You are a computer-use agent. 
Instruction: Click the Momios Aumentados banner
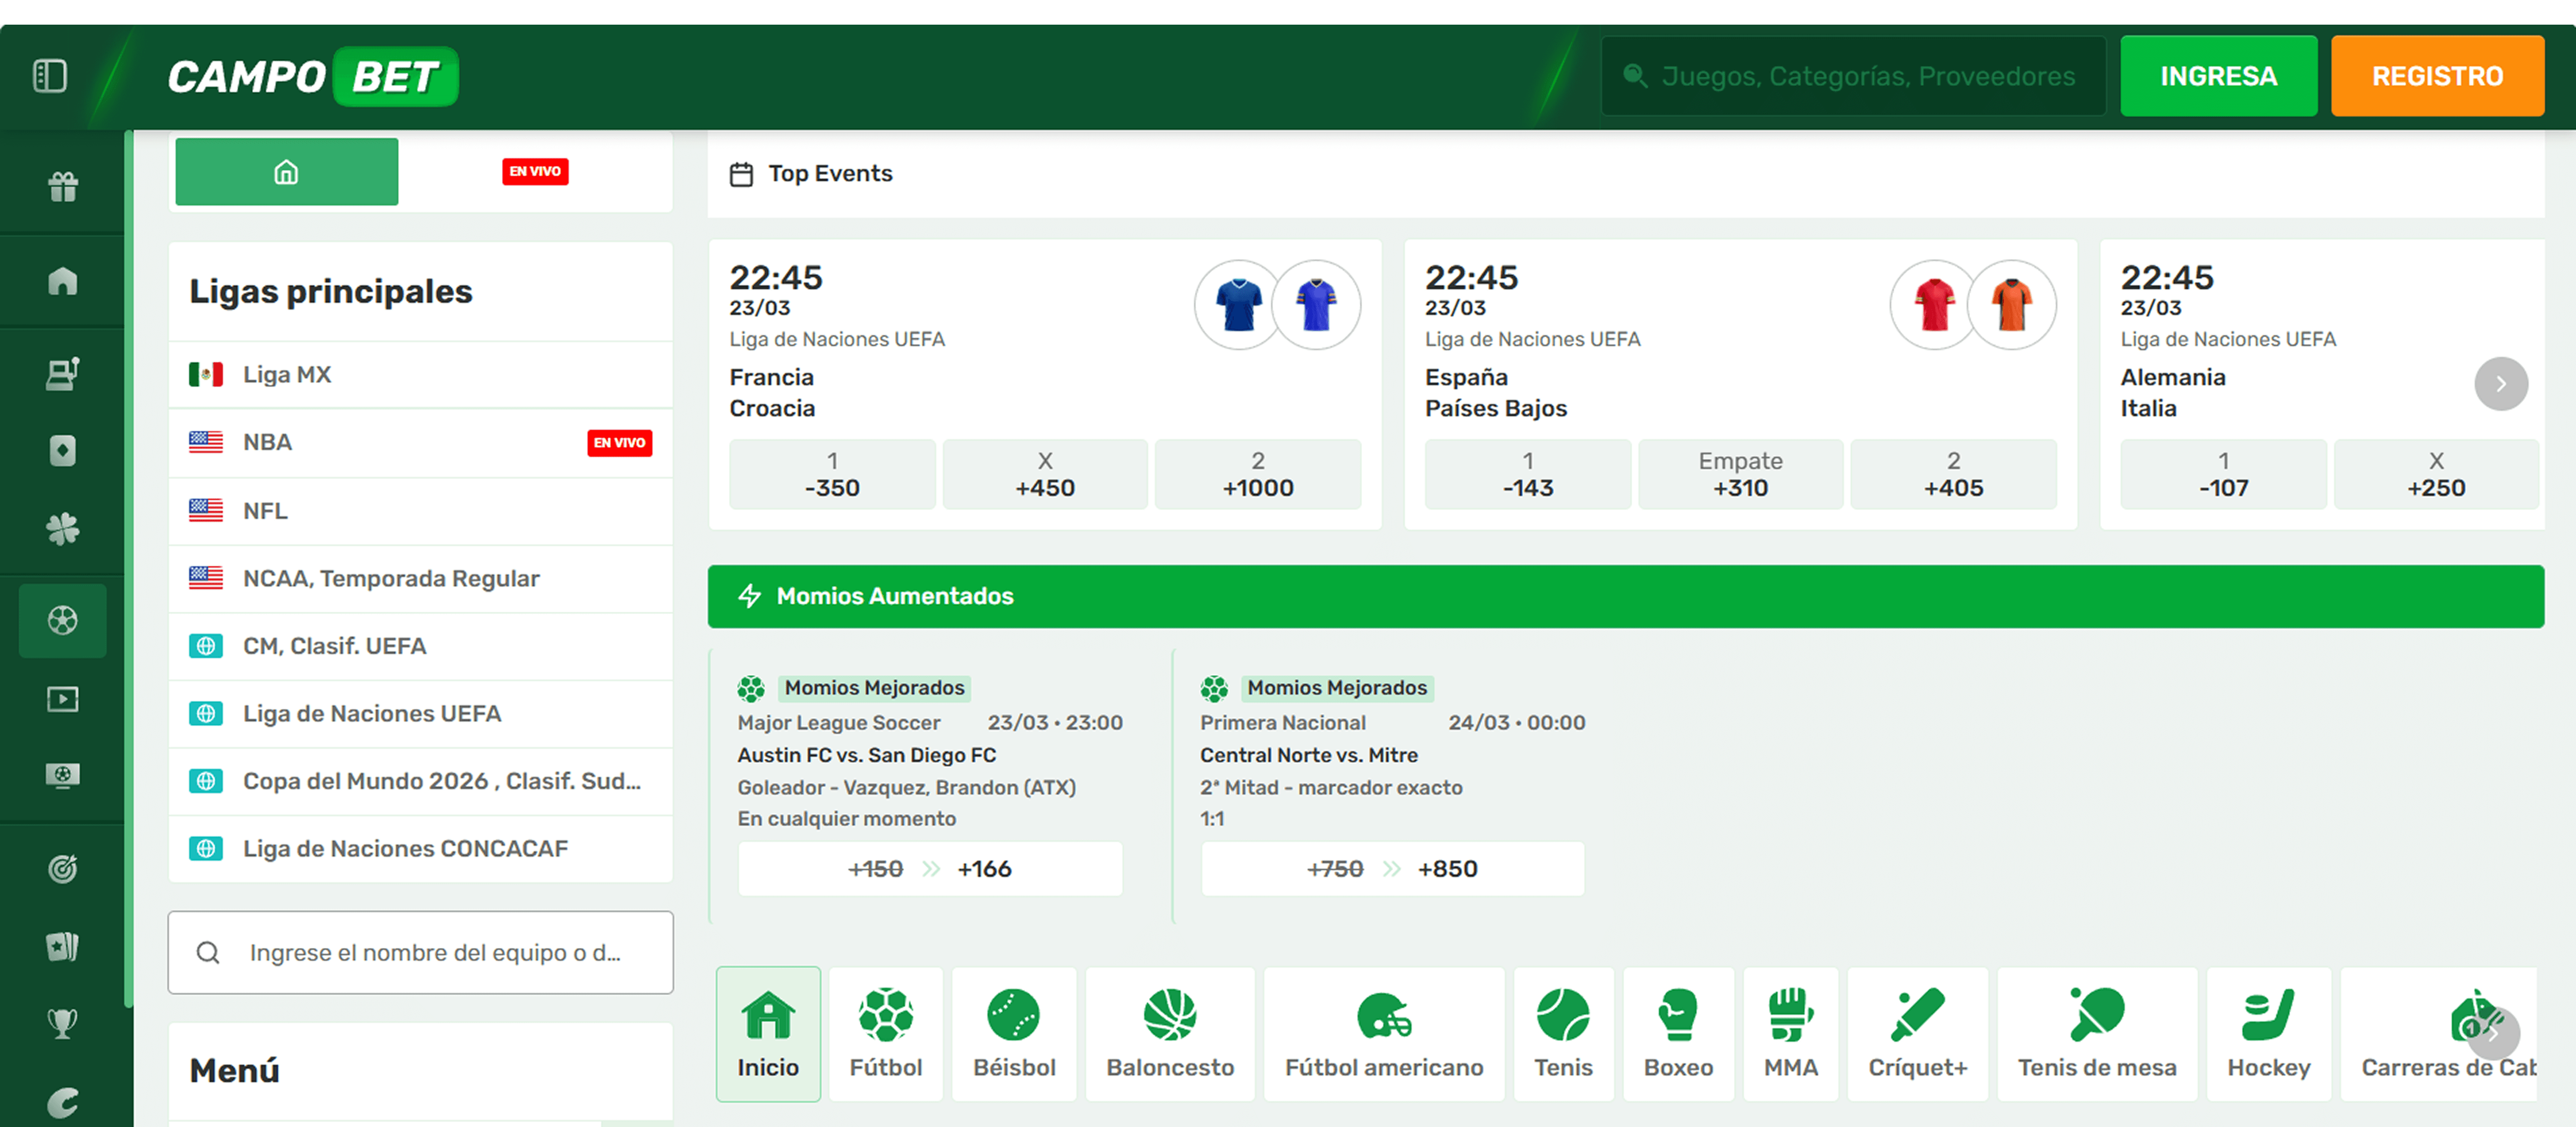pyautogui.click(x=1625, y=597)
